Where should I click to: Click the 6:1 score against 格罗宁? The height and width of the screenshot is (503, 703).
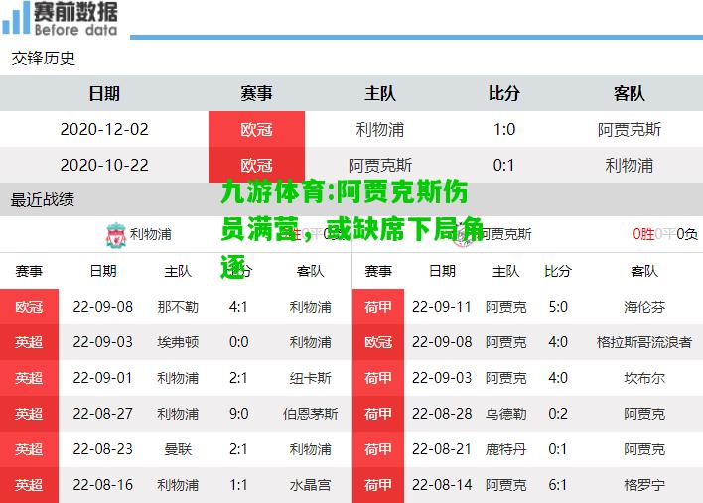click(x=558, y=485)
